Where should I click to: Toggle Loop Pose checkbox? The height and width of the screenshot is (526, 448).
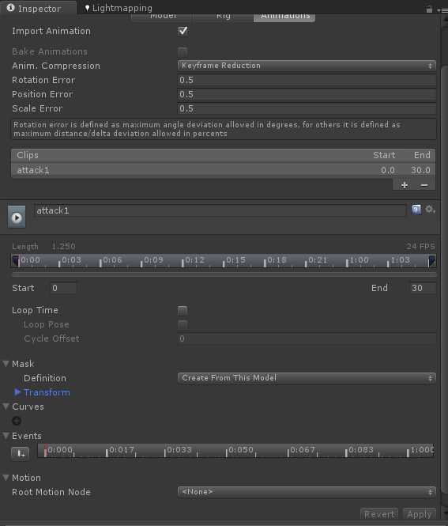183,324
